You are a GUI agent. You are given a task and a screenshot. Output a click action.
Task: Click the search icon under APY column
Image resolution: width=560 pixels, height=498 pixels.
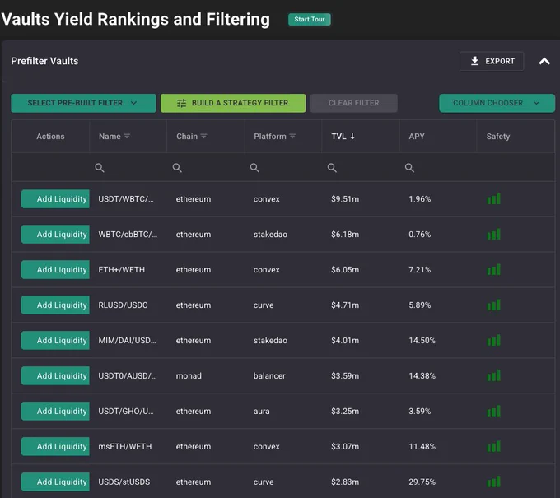[x=409, y=168]
